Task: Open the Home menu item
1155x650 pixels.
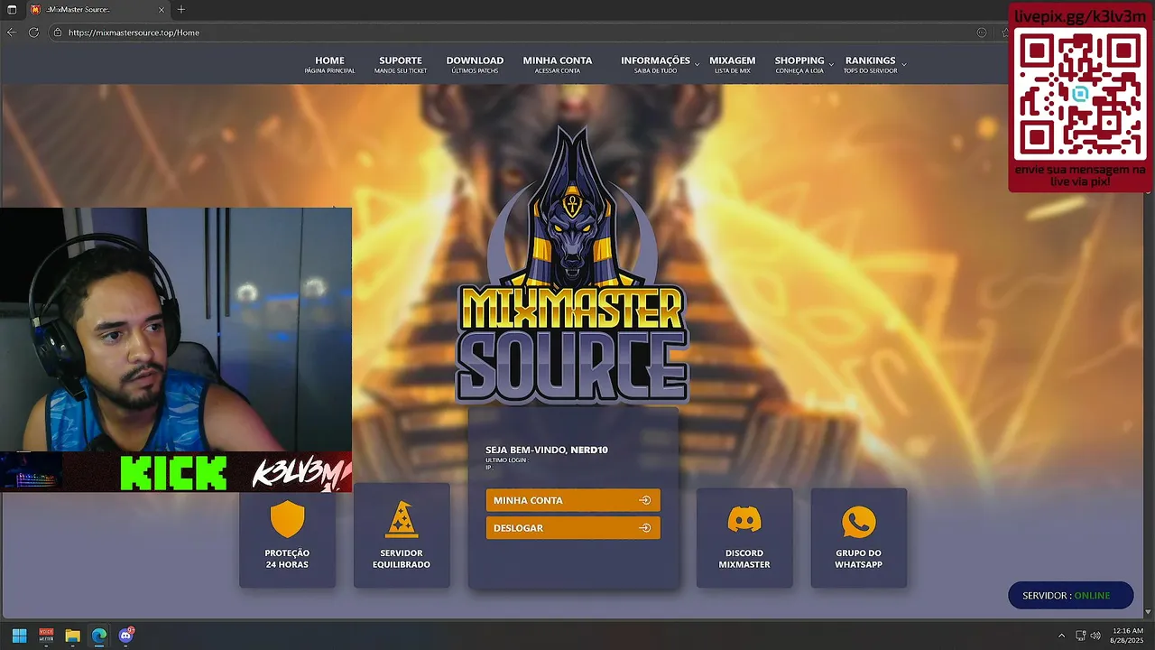Action: 329,64
